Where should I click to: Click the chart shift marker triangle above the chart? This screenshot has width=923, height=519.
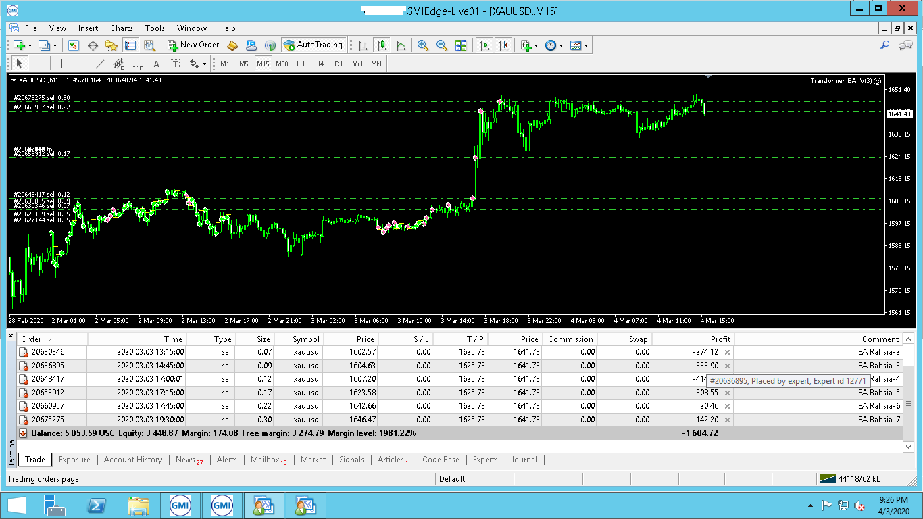(x=707, y=77)
